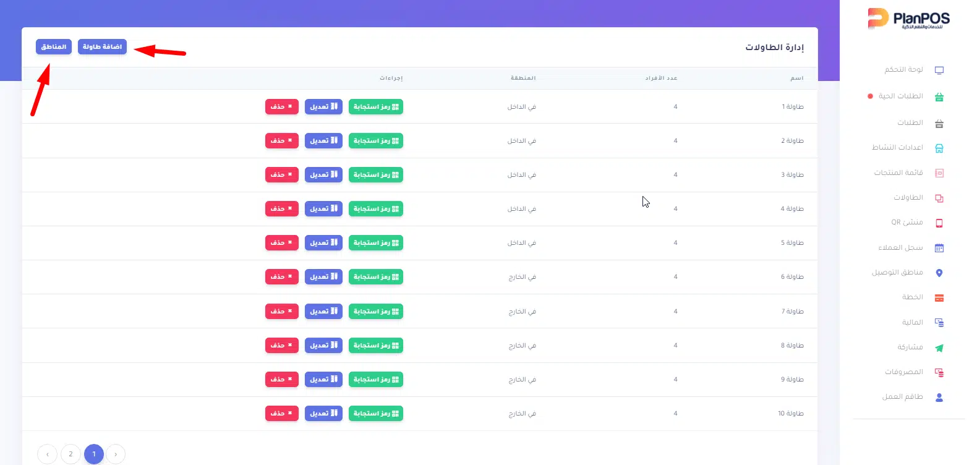Click the share paper-plane icon
The width and height of the screenshot is (977, 465).
(939, 348)
